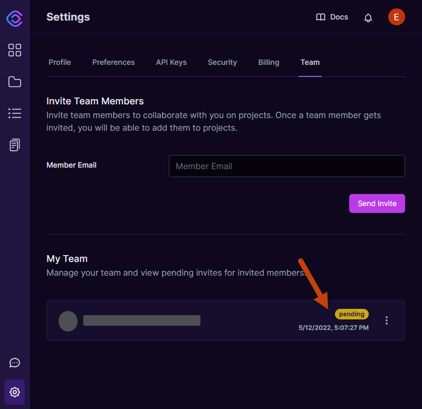The height and width of the screenshot is (409, 422).
Task: Open the chat feedback icon
Action: tap(15, 363)
